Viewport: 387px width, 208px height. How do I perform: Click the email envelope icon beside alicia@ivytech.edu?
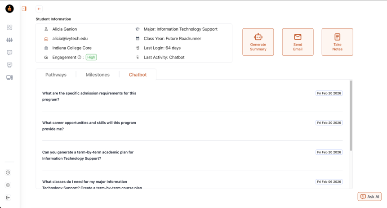pos(46,39)
